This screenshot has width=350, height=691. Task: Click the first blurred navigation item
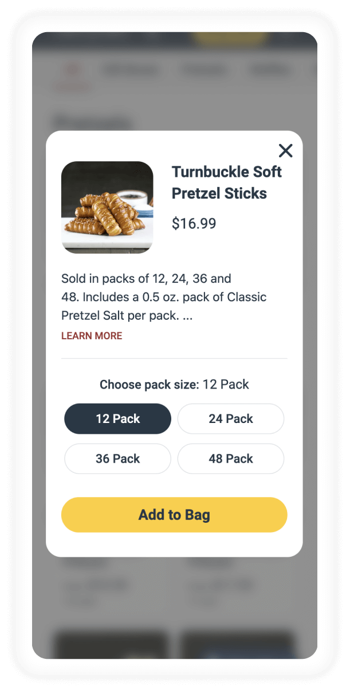click(131, 71)
